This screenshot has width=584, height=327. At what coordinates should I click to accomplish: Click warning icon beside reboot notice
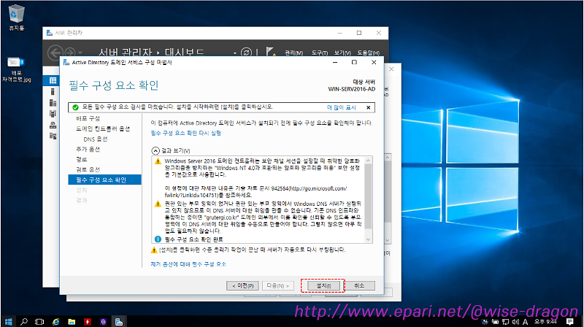tap(154, 250)
